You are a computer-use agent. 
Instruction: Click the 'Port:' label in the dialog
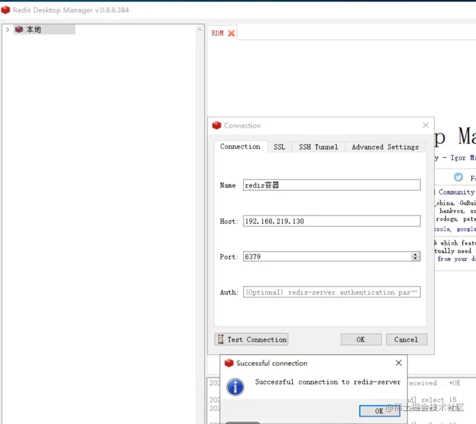[x=229, y=257]
